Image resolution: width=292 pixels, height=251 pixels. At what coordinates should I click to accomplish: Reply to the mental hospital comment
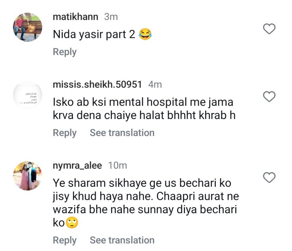coord(65,133)
